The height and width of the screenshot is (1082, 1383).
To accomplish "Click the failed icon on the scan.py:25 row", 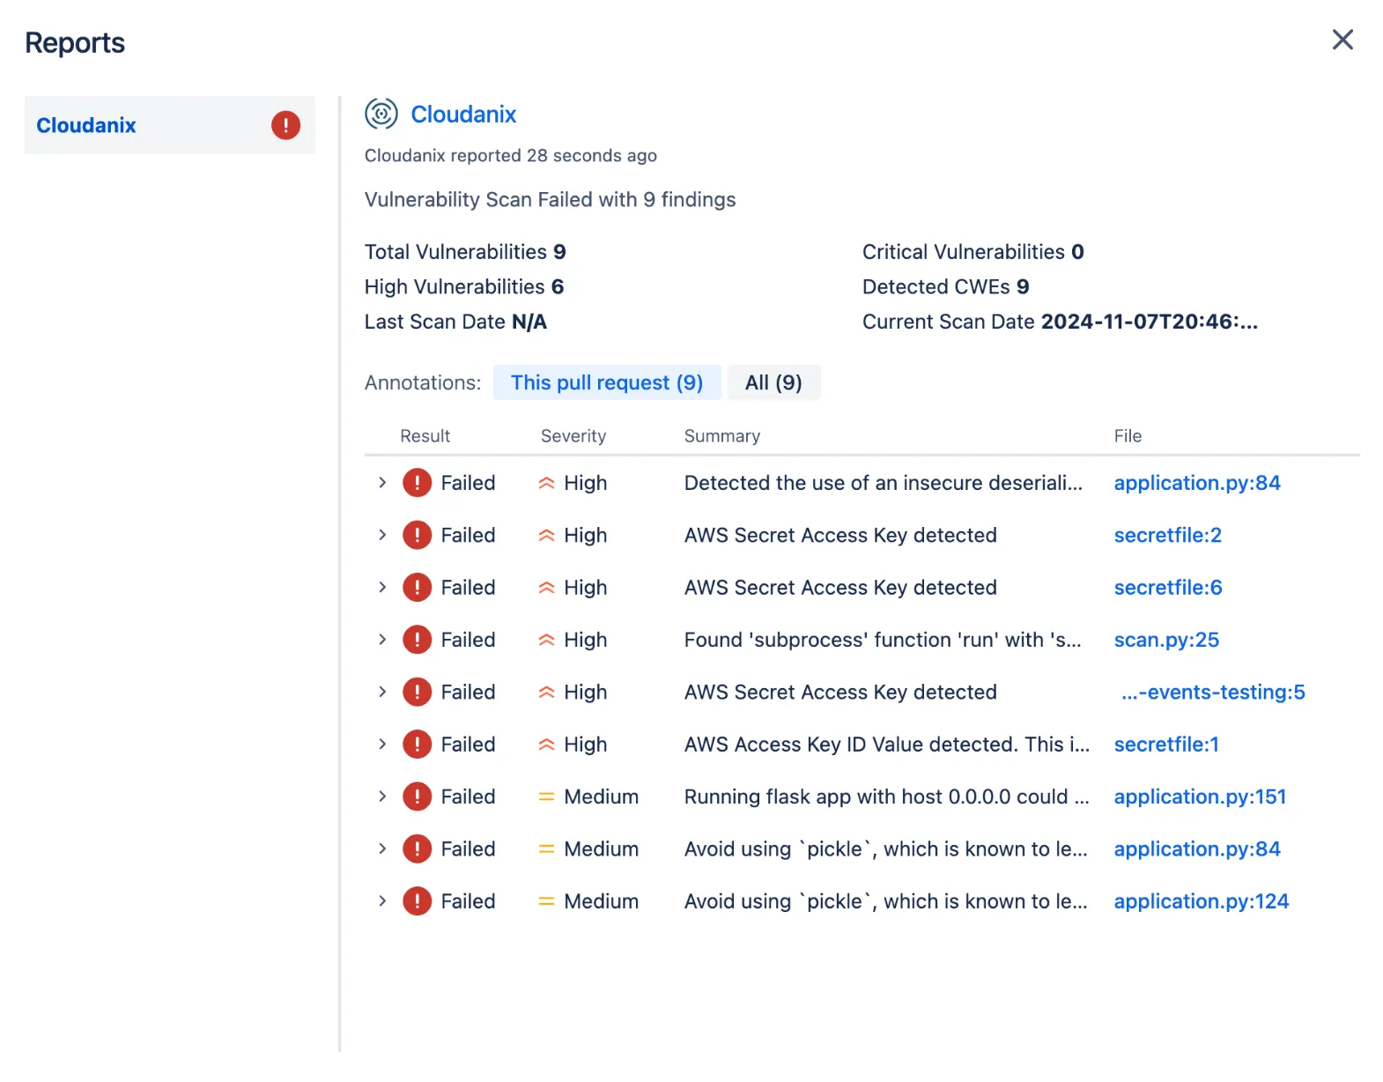I will tap(417, 640).
